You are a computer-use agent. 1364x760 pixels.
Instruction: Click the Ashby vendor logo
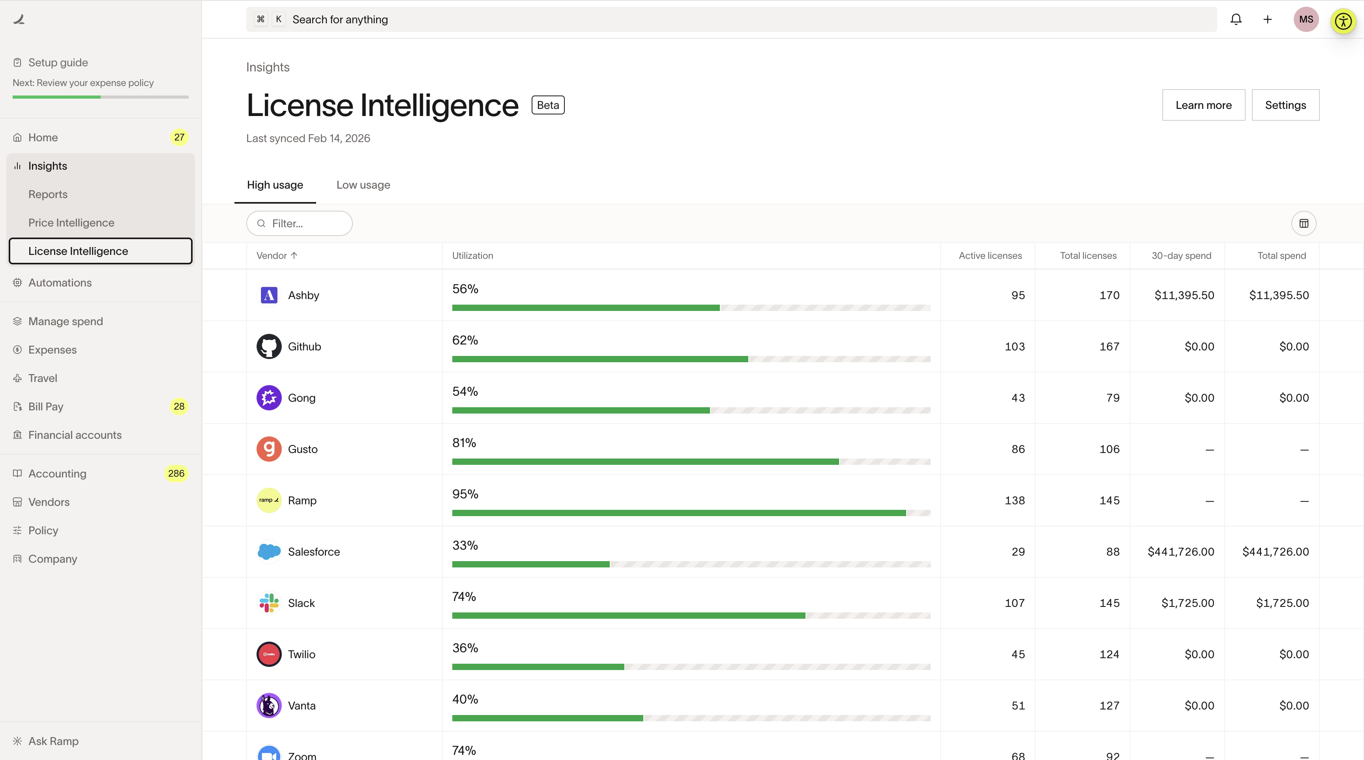click(x=269, y=295)
